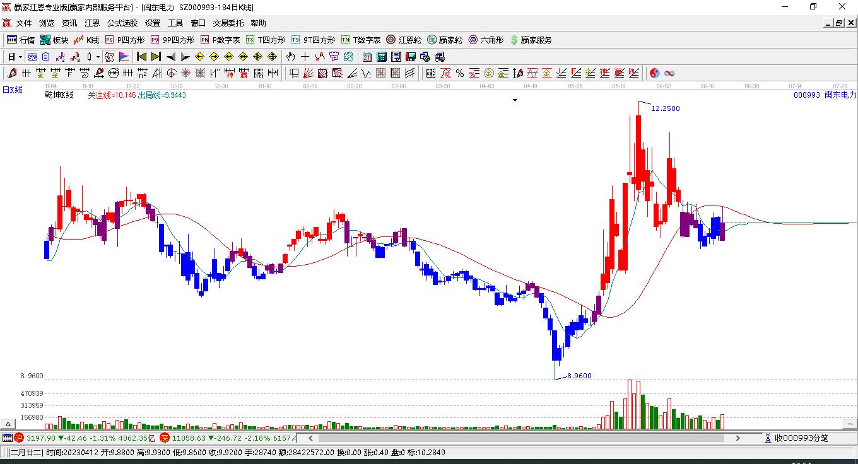Open the calculator icon
The width and height of the screenshot is (858, 464).
coord(381,57)
